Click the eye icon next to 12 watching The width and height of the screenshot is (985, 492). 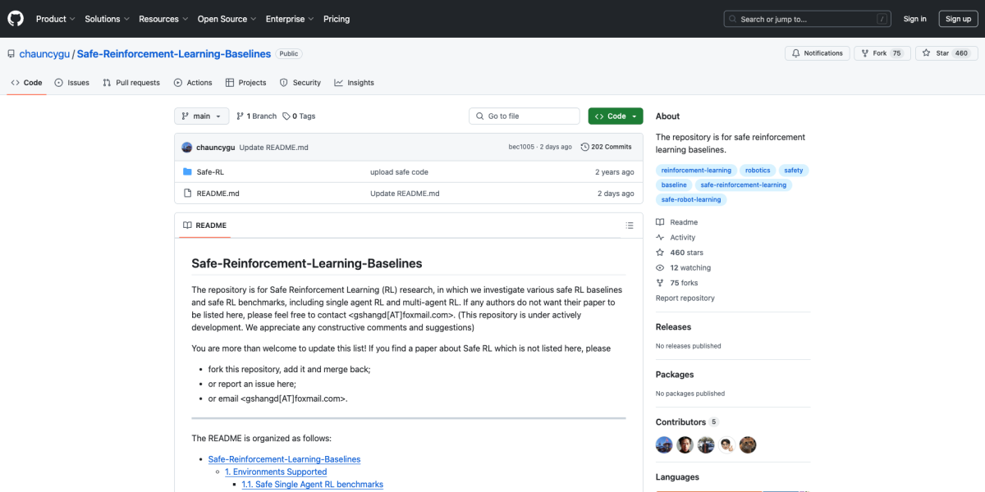pos(659,267)
